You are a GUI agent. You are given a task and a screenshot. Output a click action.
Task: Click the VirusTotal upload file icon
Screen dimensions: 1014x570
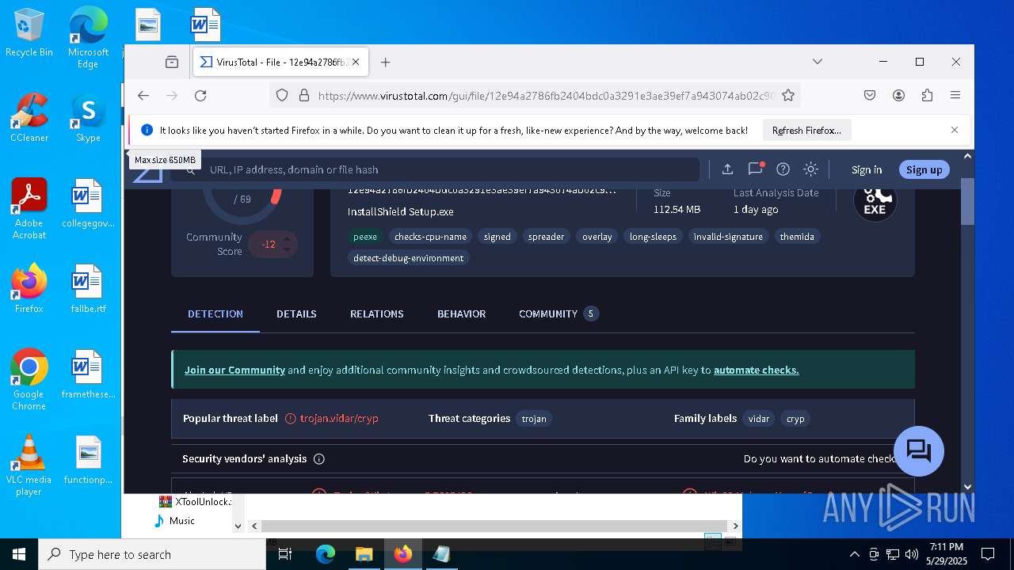(727, 169)
